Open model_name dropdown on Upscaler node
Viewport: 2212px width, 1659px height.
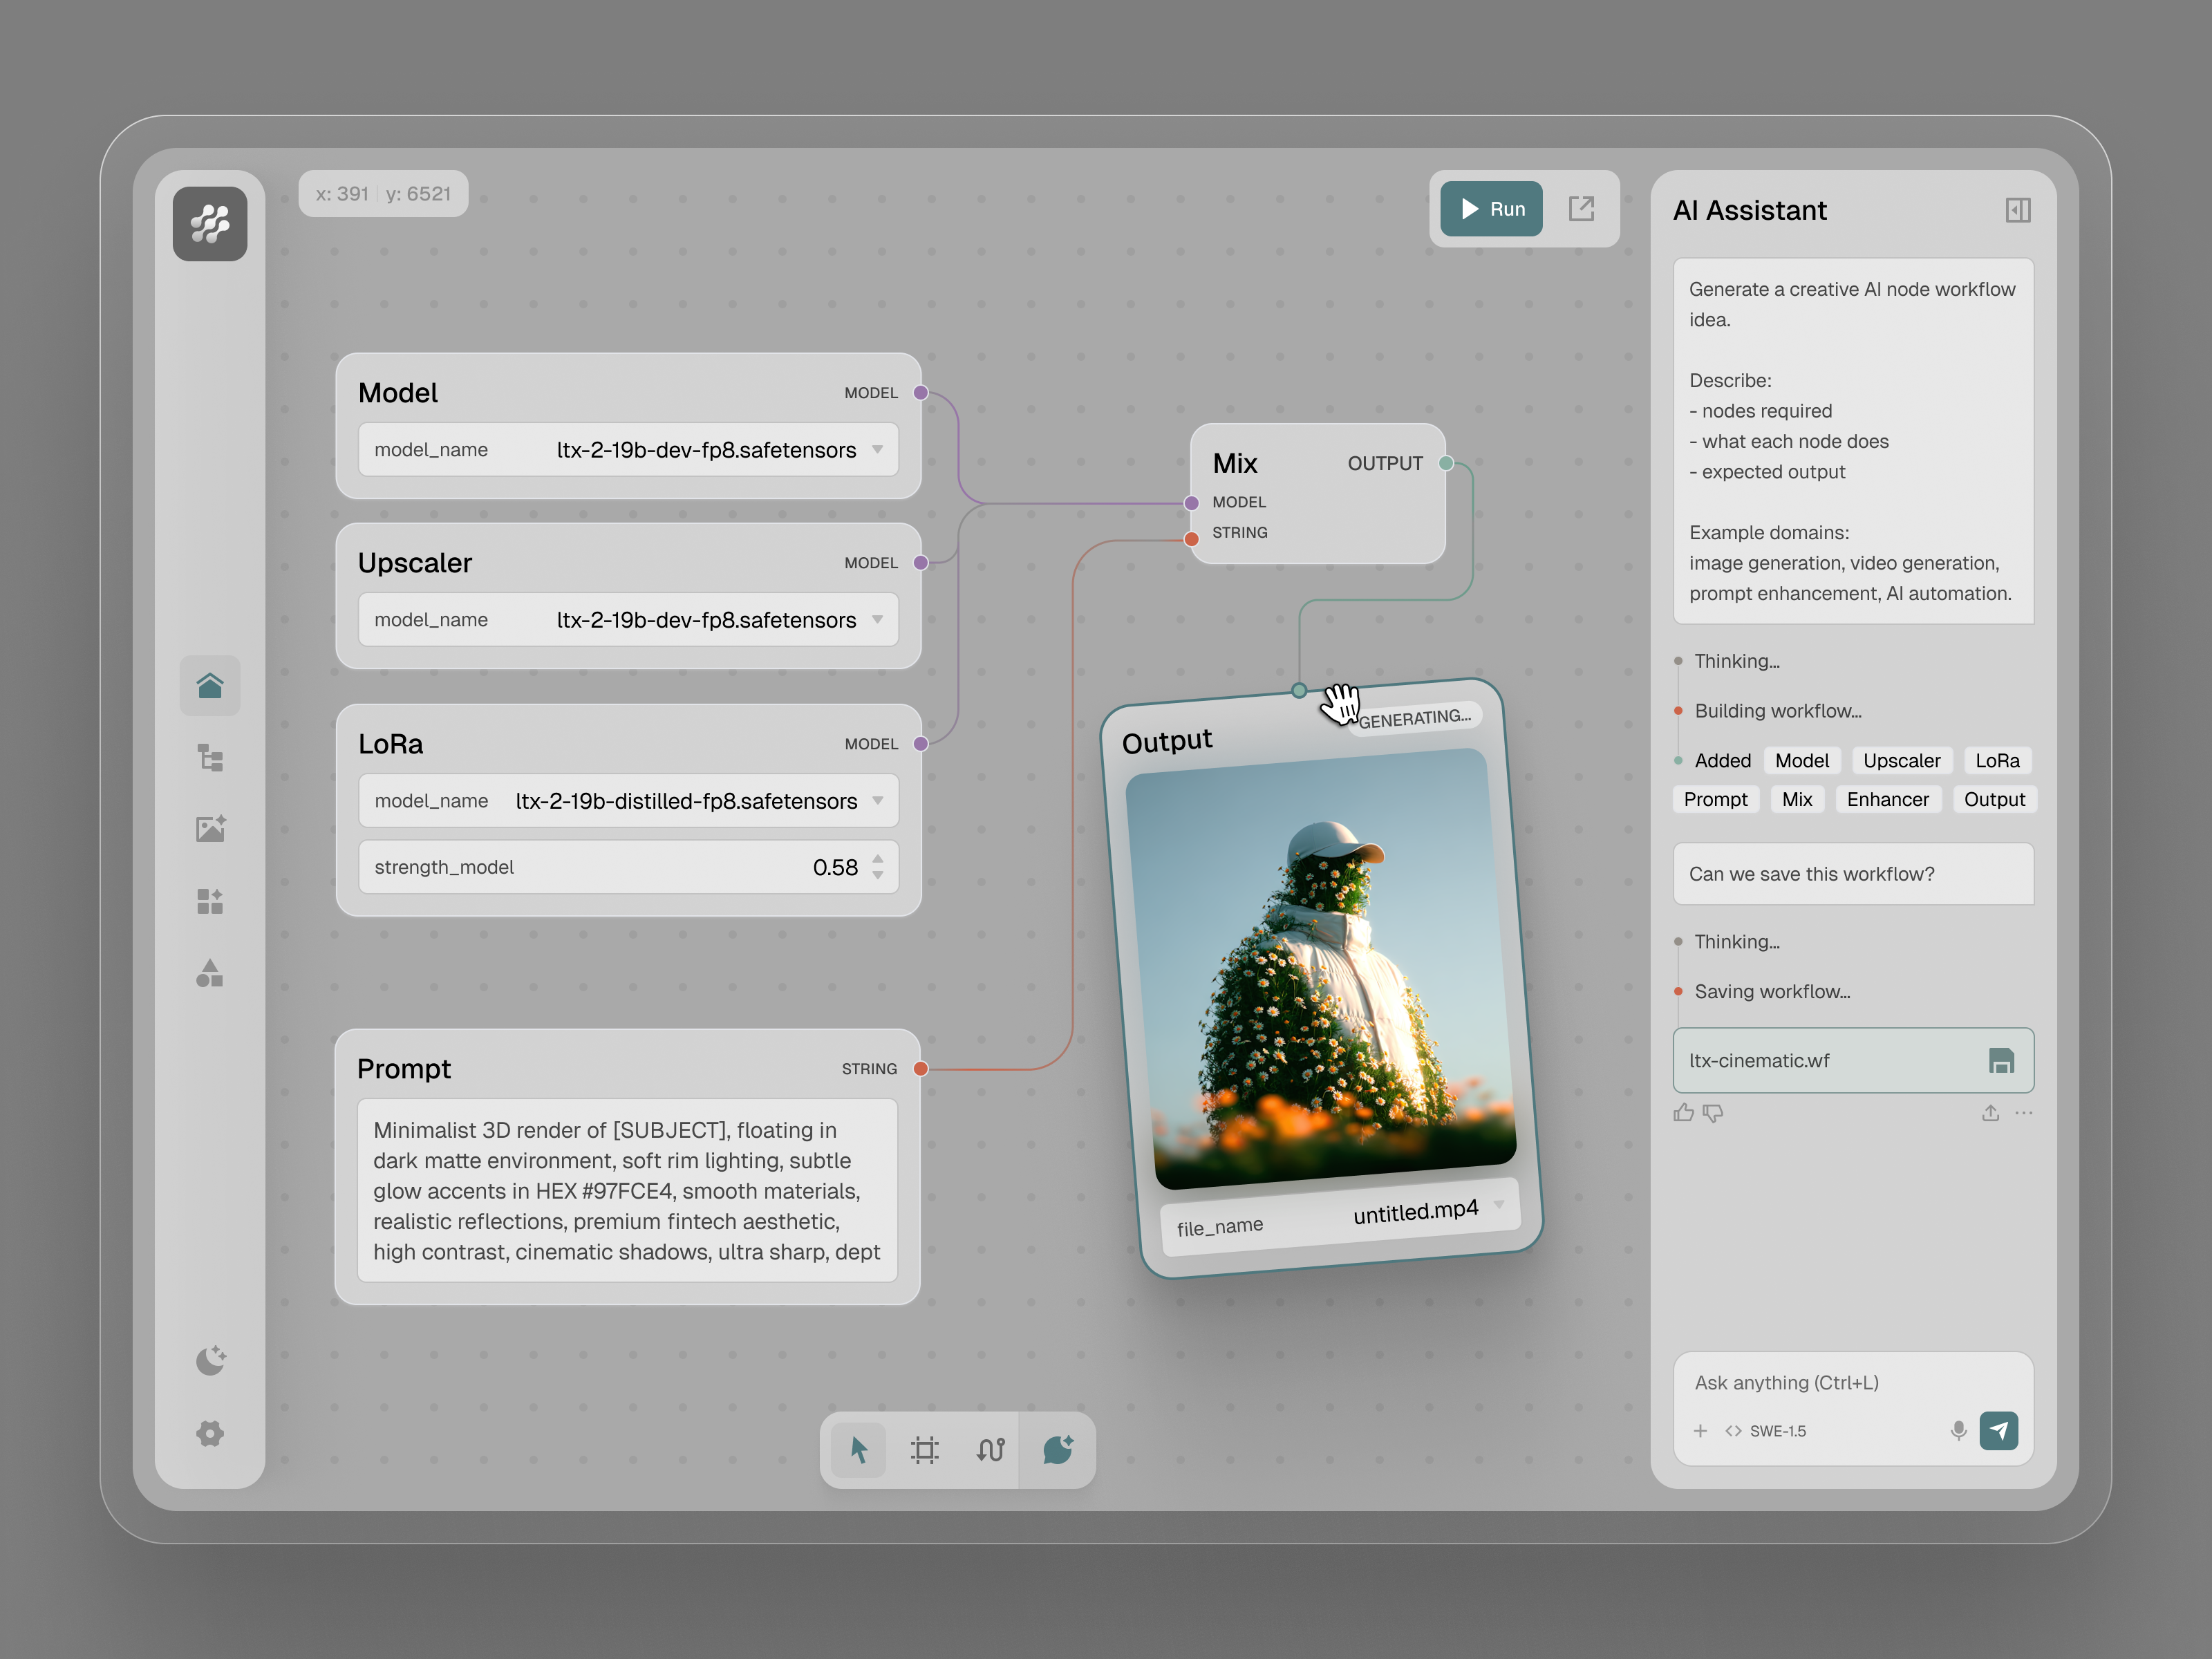point(877,620)
